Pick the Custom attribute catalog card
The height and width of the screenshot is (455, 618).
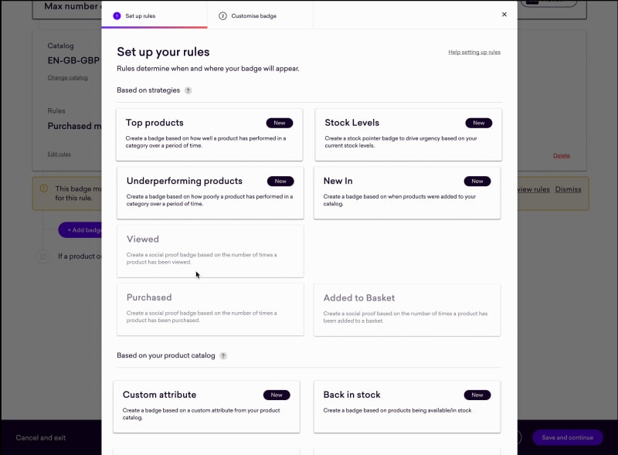(x=206, y=406)
